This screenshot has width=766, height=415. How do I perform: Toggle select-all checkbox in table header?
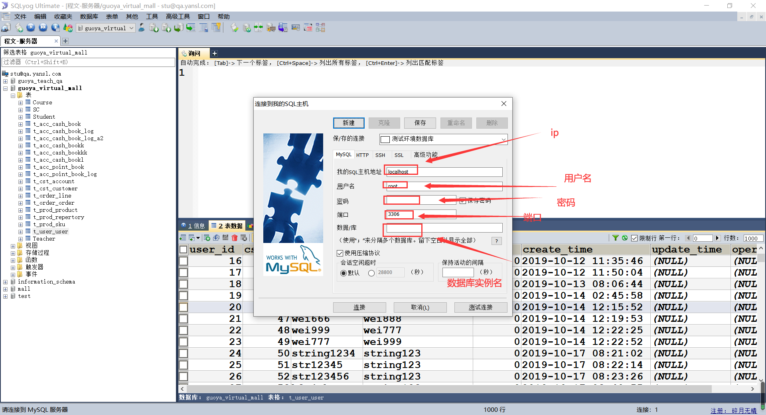point(184,249)
